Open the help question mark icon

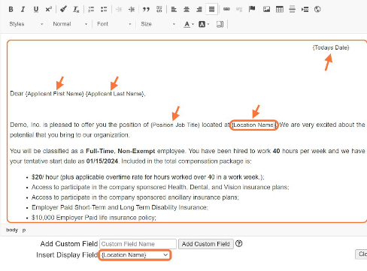[x=239, y=243]
